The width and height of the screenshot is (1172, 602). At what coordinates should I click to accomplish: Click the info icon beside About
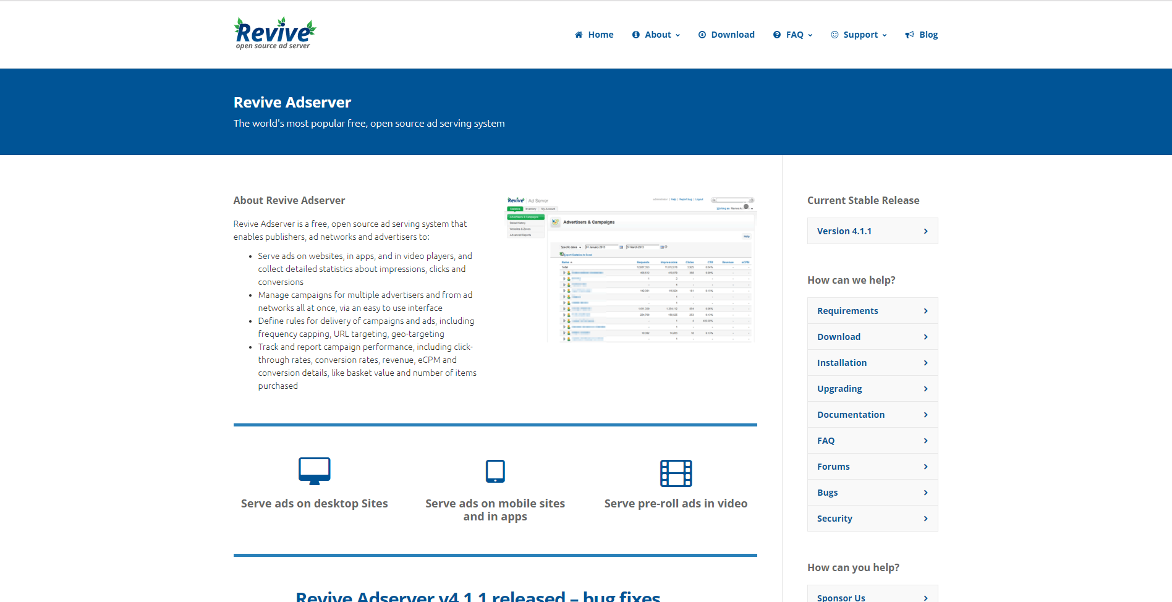click(635, 35)
